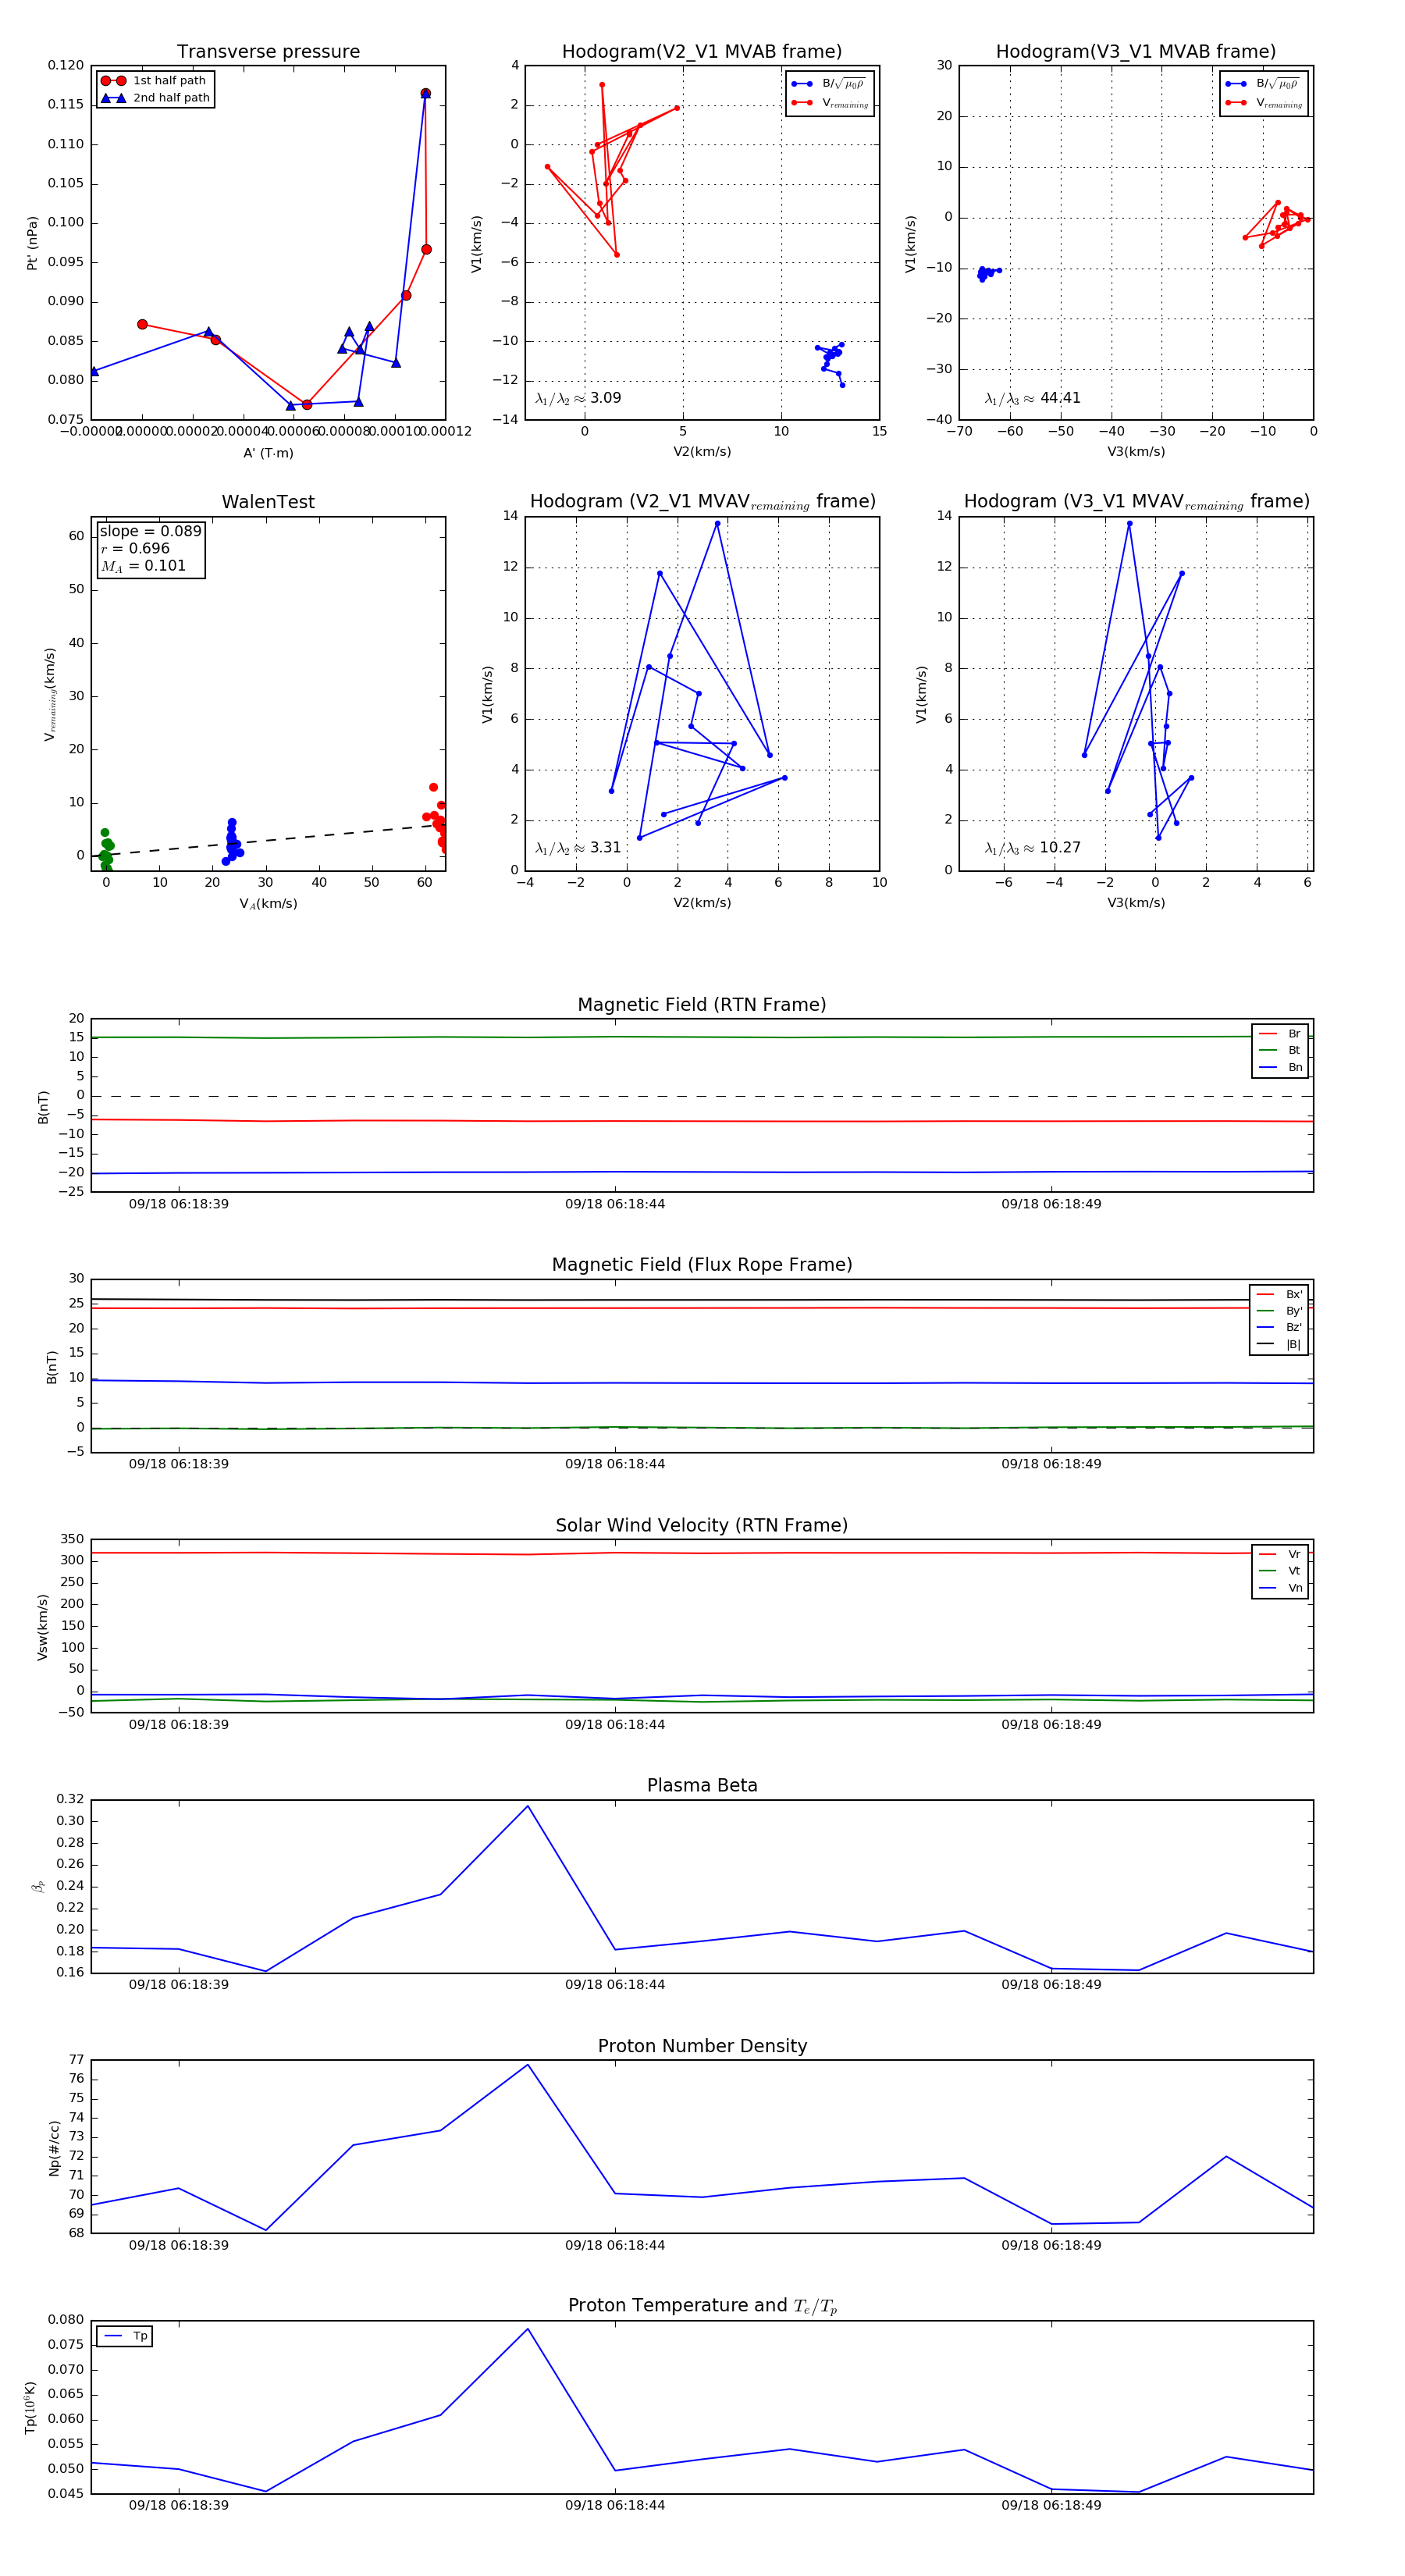Viewport: 1405px width, 2576px height.
Task: Click the "Vsw(km/s)" y-axis label
Action: [42, 1627]
